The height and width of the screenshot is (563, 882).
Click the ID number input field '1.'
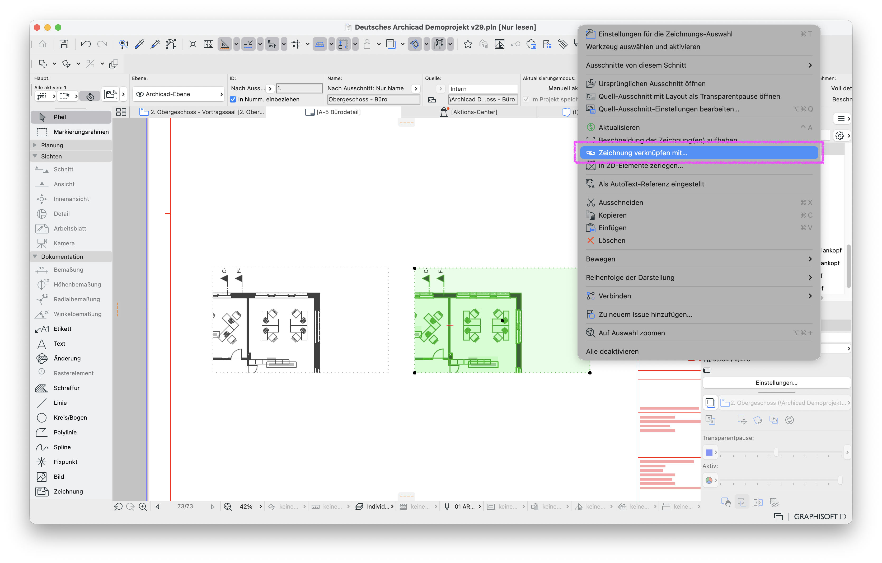coord(299,88)
